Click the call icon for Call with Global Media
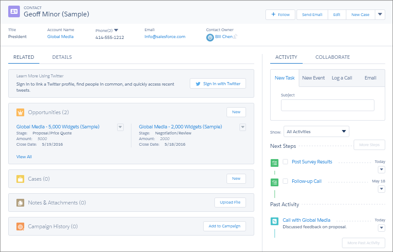Viewport: 393px width, 252px height. pyautogui.click(x=275, y=221)
